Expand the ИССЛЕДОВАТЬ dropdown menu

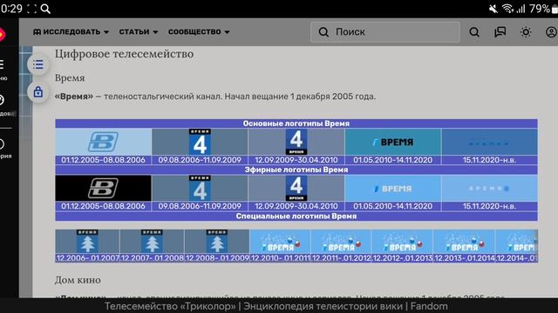point(71,32)
